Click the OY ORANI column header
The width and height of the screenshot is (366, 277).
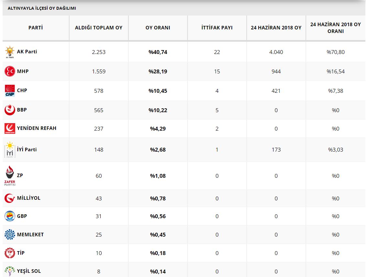coord(158,28)
